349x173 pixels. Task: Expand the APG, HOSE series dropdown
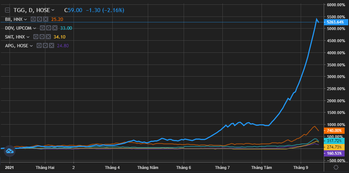click(x=31, y=46)
